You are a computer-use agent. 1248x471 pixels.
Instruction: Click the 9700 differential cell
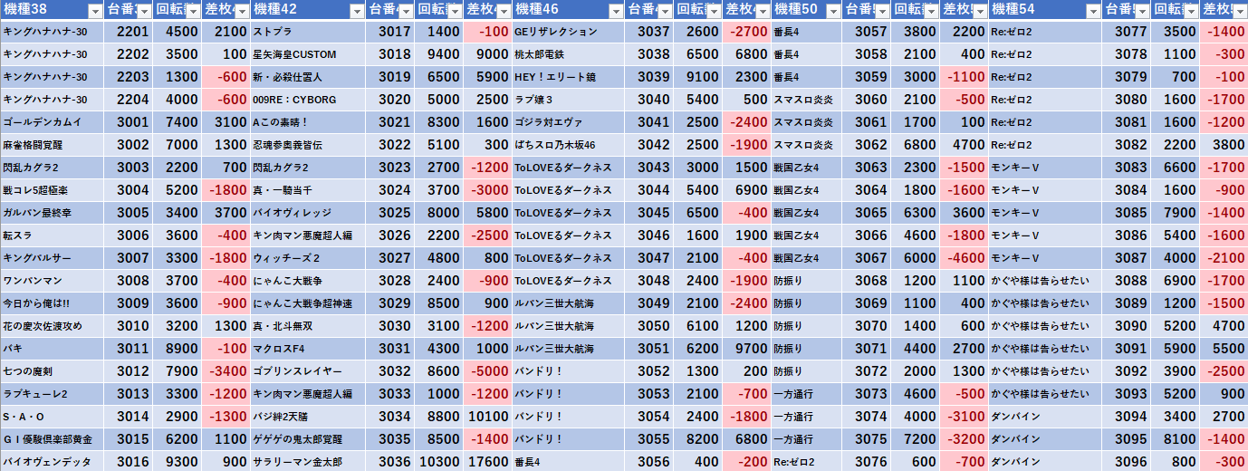pos(747,348)
